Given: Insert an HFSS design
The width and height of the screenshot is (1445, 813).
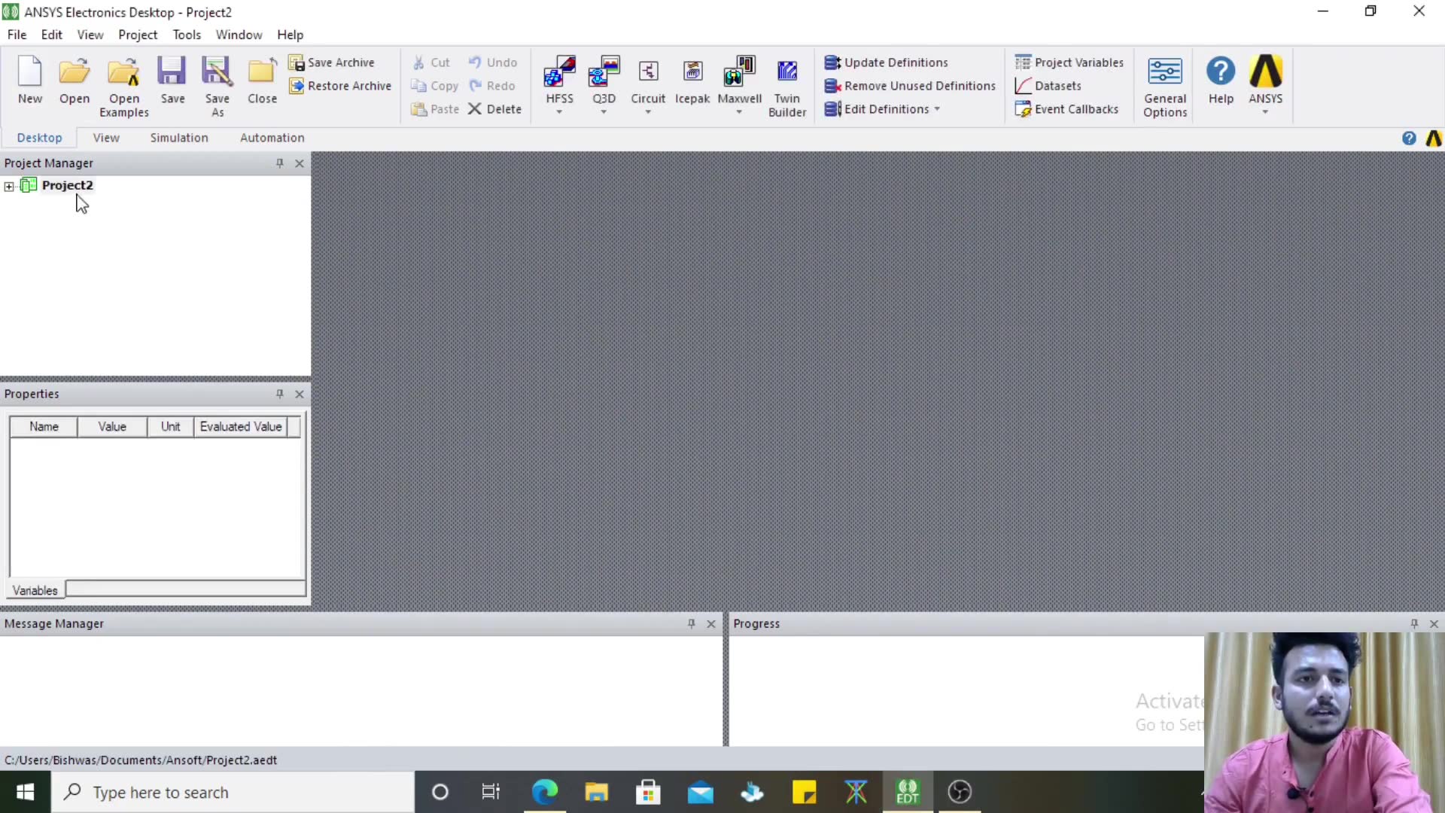Looking at the screenshot, I should point(559,73).
